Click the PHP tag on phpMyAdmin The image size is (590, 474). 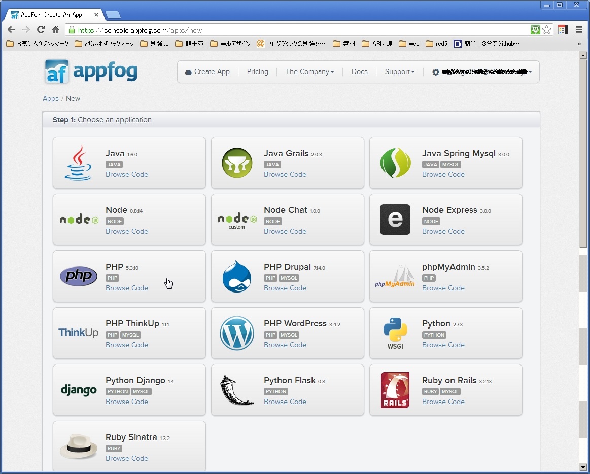[x=429, y=278]
